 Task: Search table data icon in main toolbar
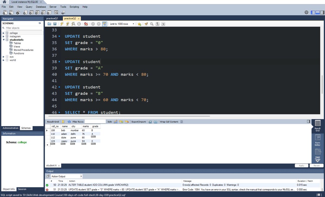click(56, 12)
